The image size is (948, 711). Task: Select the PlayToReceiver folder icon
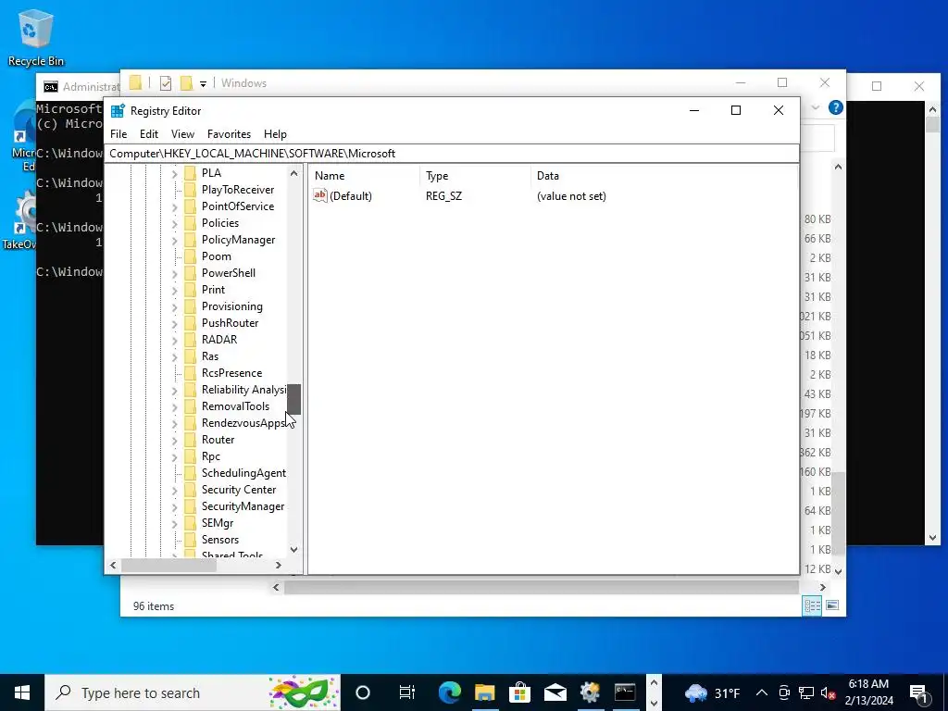click(x=191, y=190)
